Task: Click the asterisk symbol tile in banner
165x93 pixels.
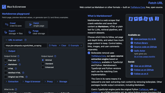Action: (136, 19)
